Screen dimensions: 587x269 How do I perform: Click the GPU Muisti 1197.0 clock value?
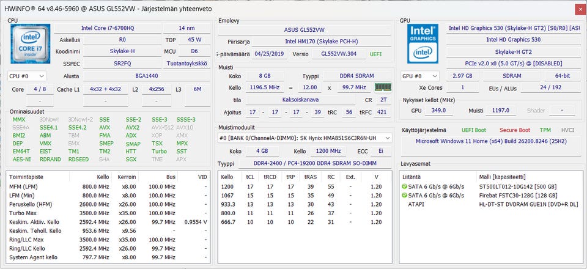click(501, 111)
